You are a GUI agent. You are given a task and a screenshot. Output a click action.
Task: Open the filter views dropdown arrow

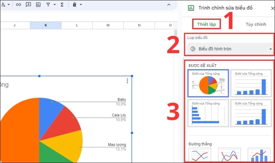(54, 5)
